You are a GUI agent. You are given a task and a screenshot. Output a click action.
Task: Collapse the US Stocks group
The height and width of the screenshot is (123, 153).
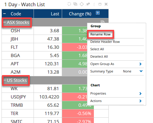point(4,80)
